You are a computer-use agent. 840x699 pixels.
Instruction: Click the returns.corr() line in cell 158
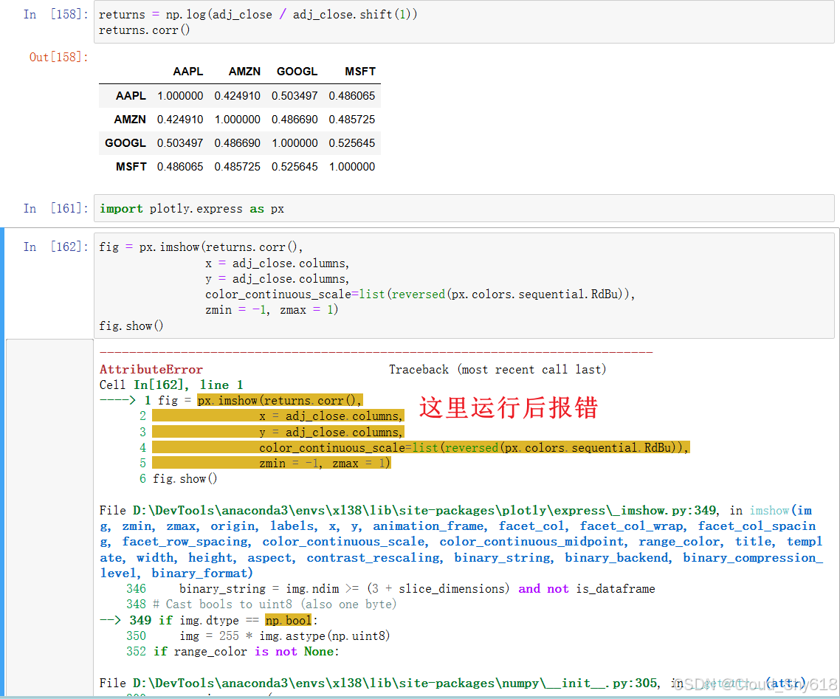pyautogui.click(x=144, y=30)
